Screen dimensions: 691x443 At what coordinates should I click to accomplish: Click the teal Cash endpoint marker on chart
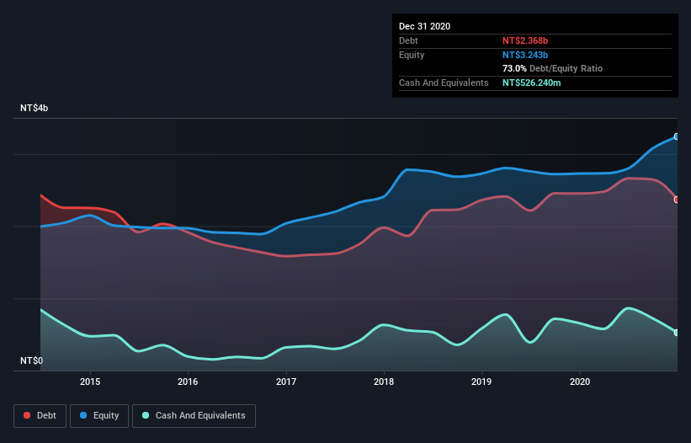(x=676, y=333)
